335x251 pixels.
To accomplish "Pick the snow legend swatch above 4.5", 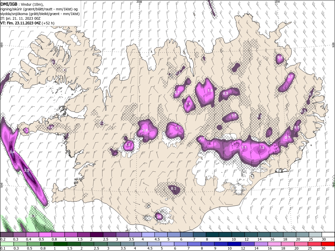I will [x=161, y=235].
